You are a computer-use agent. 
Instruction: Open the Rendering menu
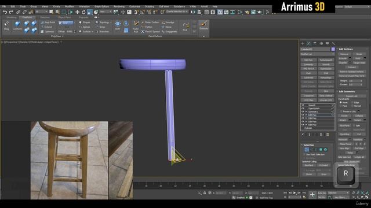pos(119,6)
